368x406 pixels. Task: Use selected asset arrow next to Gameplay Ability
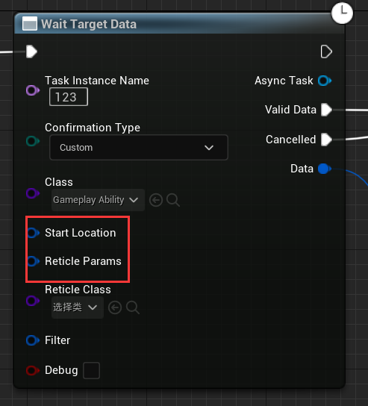point(156,200)
